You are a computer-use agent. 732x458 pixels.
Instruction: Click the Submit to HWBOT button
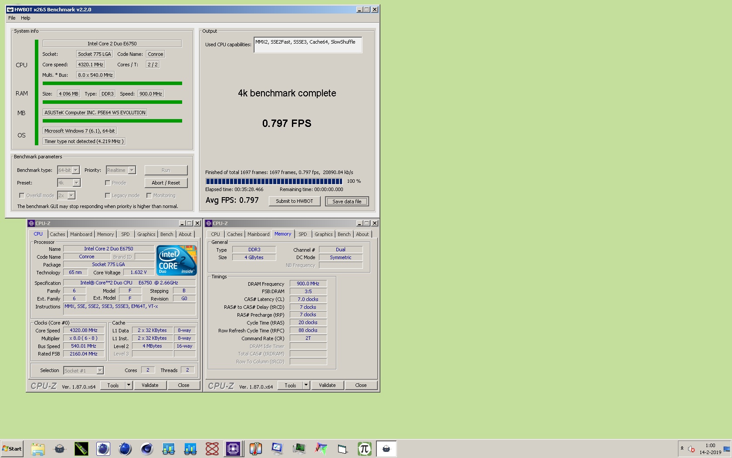click(295, 201)
